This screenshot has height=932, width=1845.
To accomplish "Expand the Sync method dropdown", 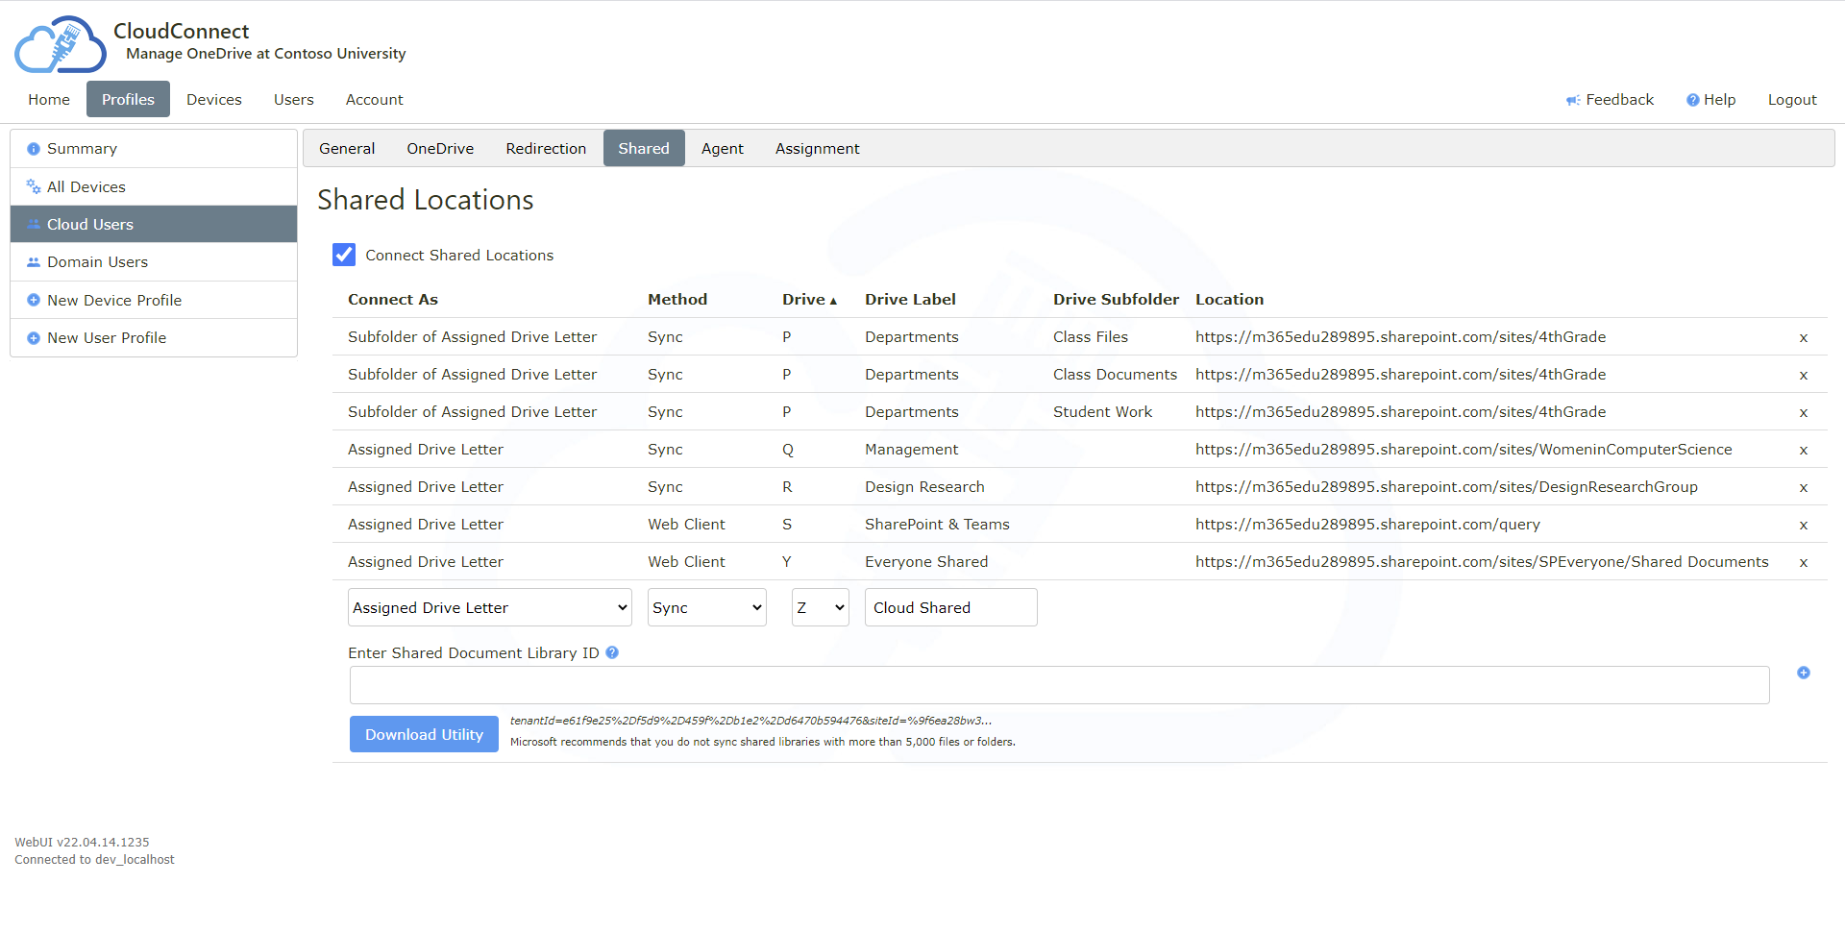I will [706, 607].
